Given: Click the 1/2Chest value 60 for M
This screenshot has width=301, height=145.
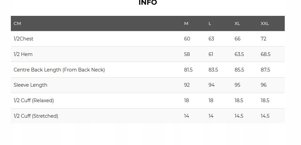Looking at the screenshot, I should (187, 39).
